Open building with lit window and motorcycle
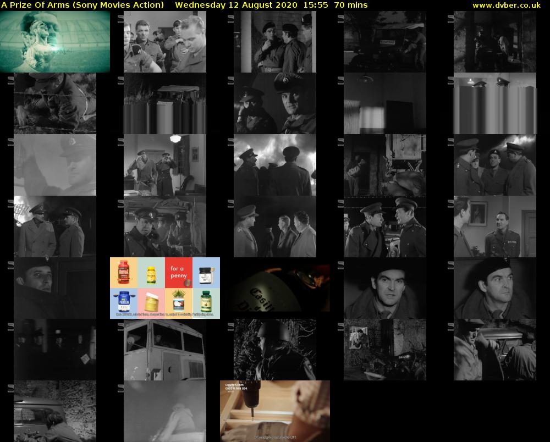Viewport: 550px width, 442px height. click(x=385, y=350)
